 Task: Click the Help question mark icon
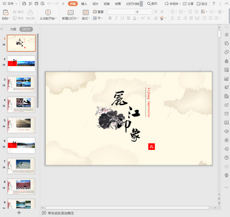coord(214,3)
